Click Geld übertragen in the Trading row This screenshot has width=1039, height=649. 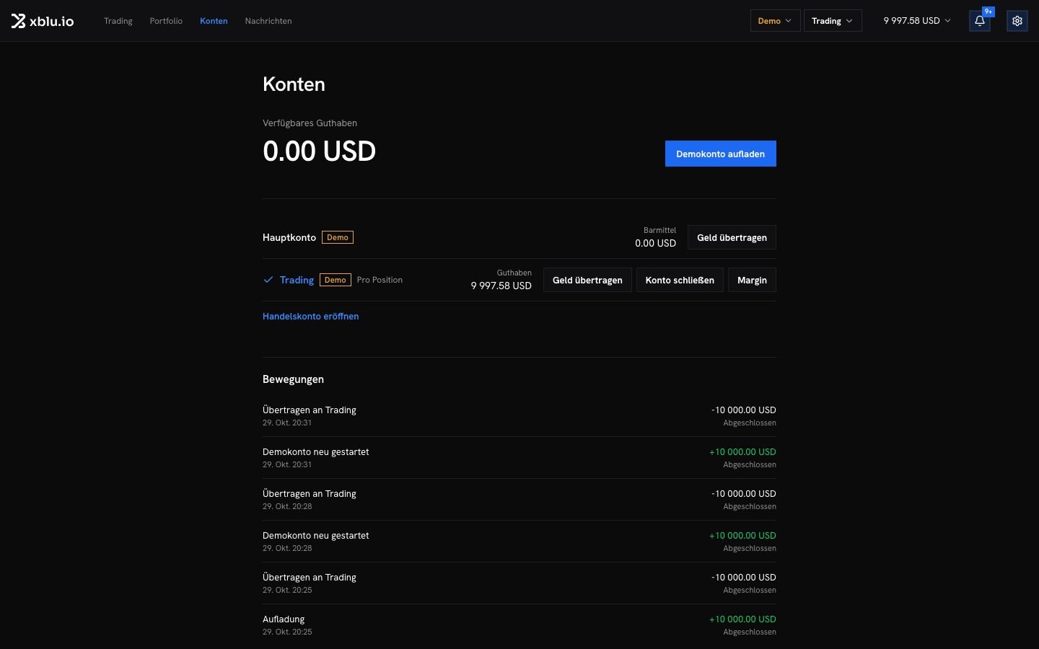[587, 280]
